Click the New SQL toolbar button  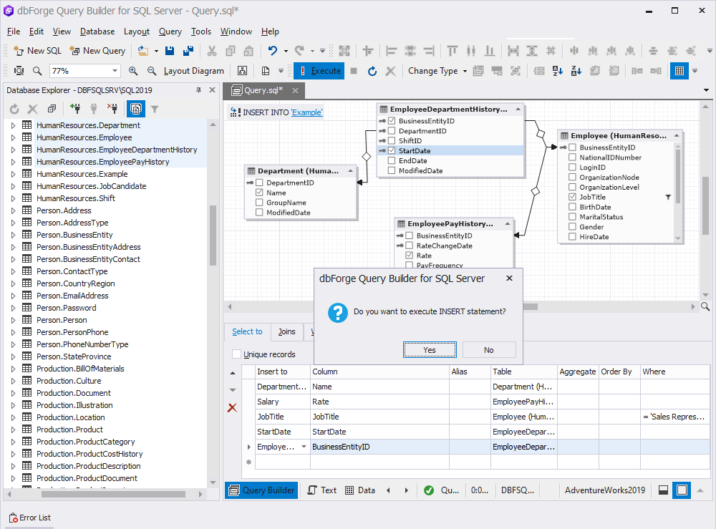pos(37,51)
